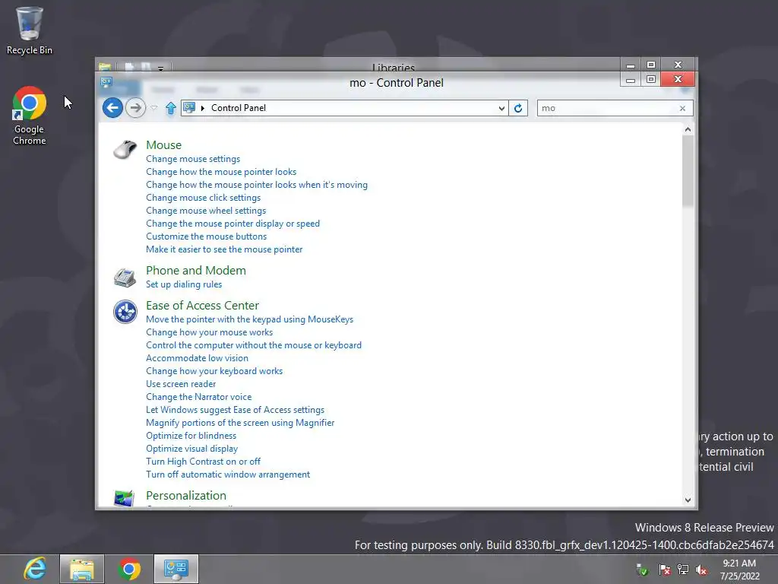Open Control the computer without mouse or keyboard
The height and width of the screenshot is (584, 778).
(x=254, y=345)
